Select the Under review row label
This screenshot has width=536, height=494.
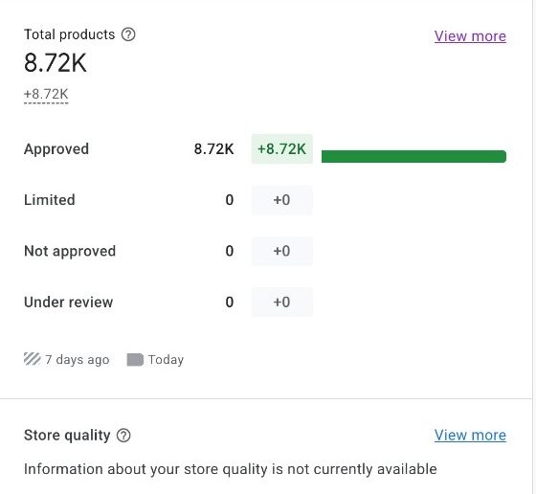[x=68, y=303]
